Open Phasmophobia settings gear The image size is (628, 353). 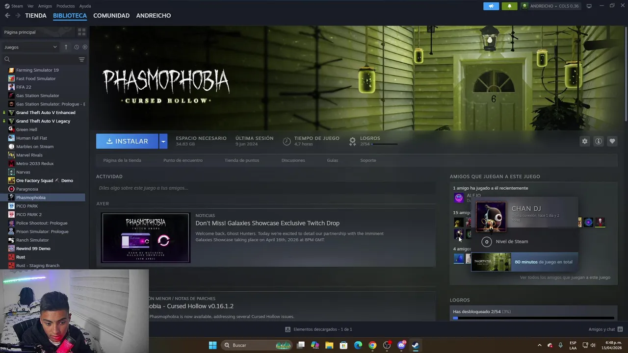584,141
